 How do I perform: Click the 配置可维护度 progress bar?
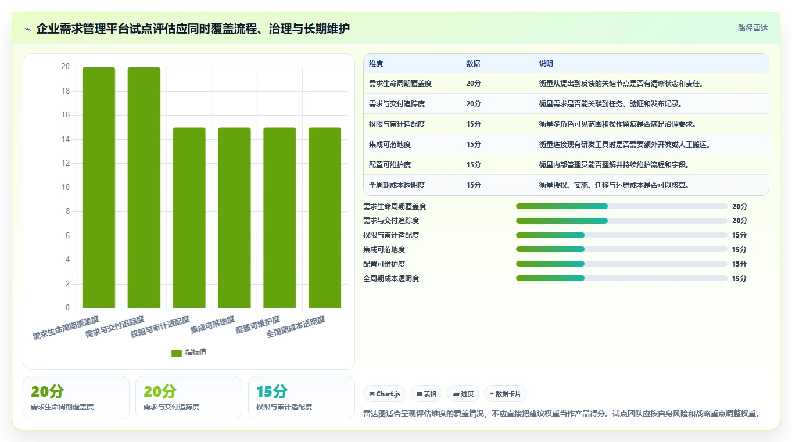point(622,264)
